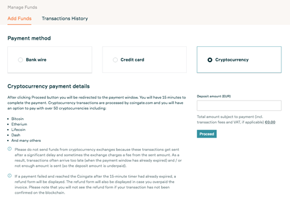Screen dimensions: 290x221
Task: Select the Bank wire radio button
Action: pyautogui.click(x=20, y=60)
